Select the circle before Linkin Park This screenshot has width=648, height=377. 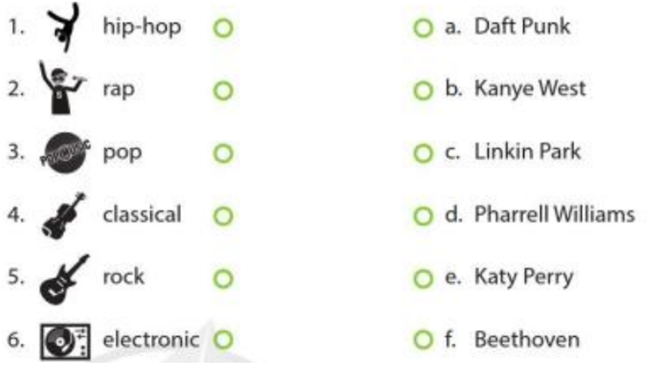coord(423,153)
